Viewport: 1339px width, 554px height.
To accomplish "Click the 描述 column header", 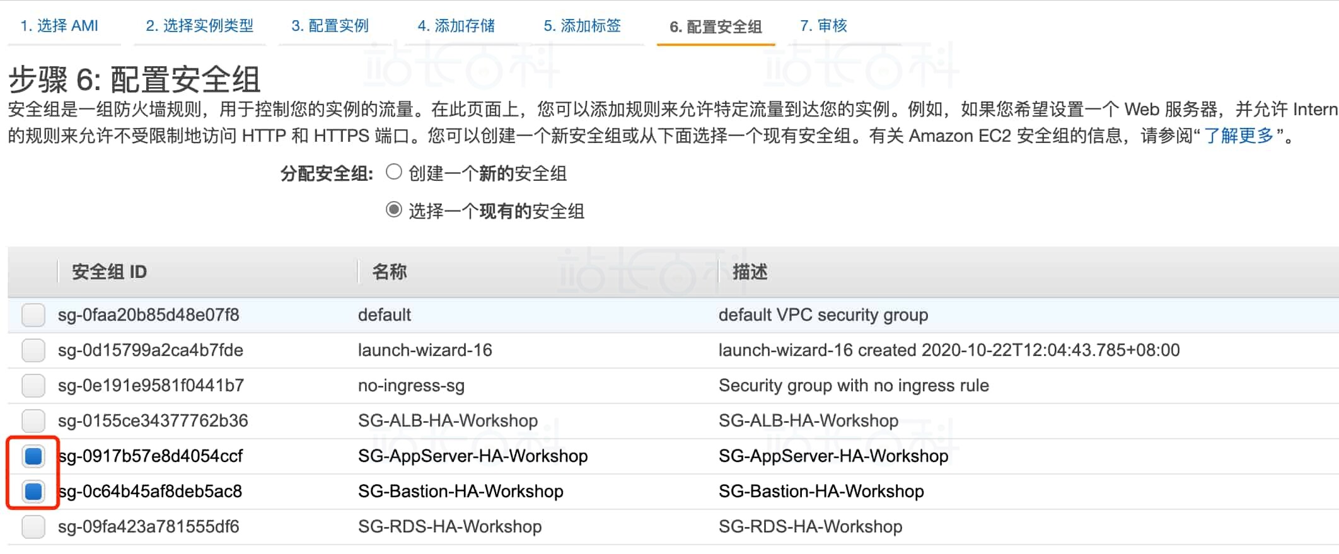I will coord(750,272).
